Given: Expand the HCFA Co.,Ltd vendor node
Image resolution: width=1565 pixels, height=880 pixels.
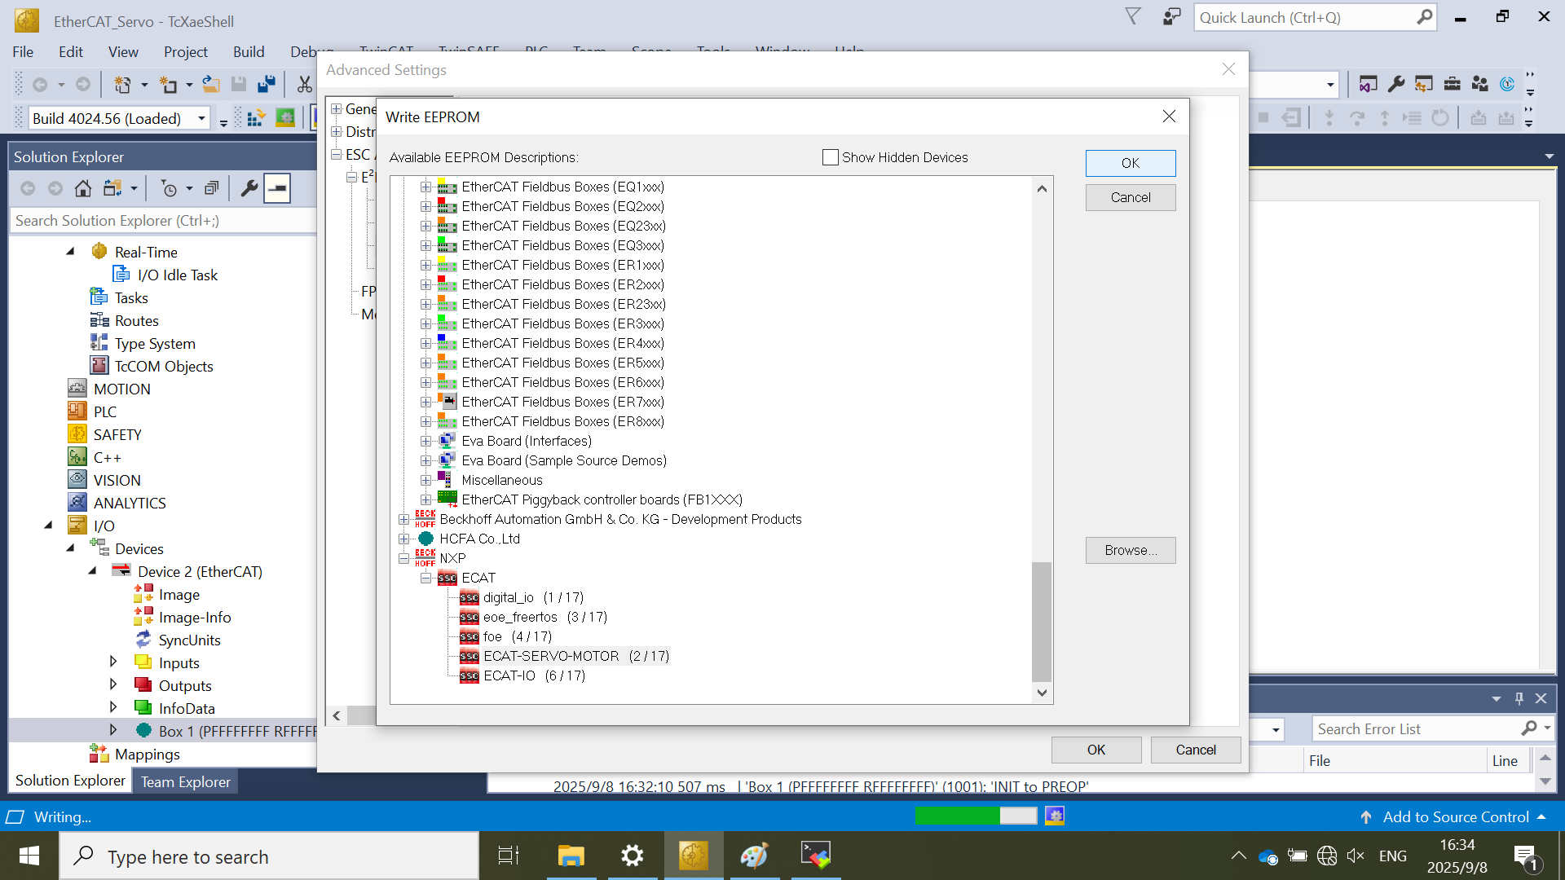Looking at the screenshot, I should point(404,539).
